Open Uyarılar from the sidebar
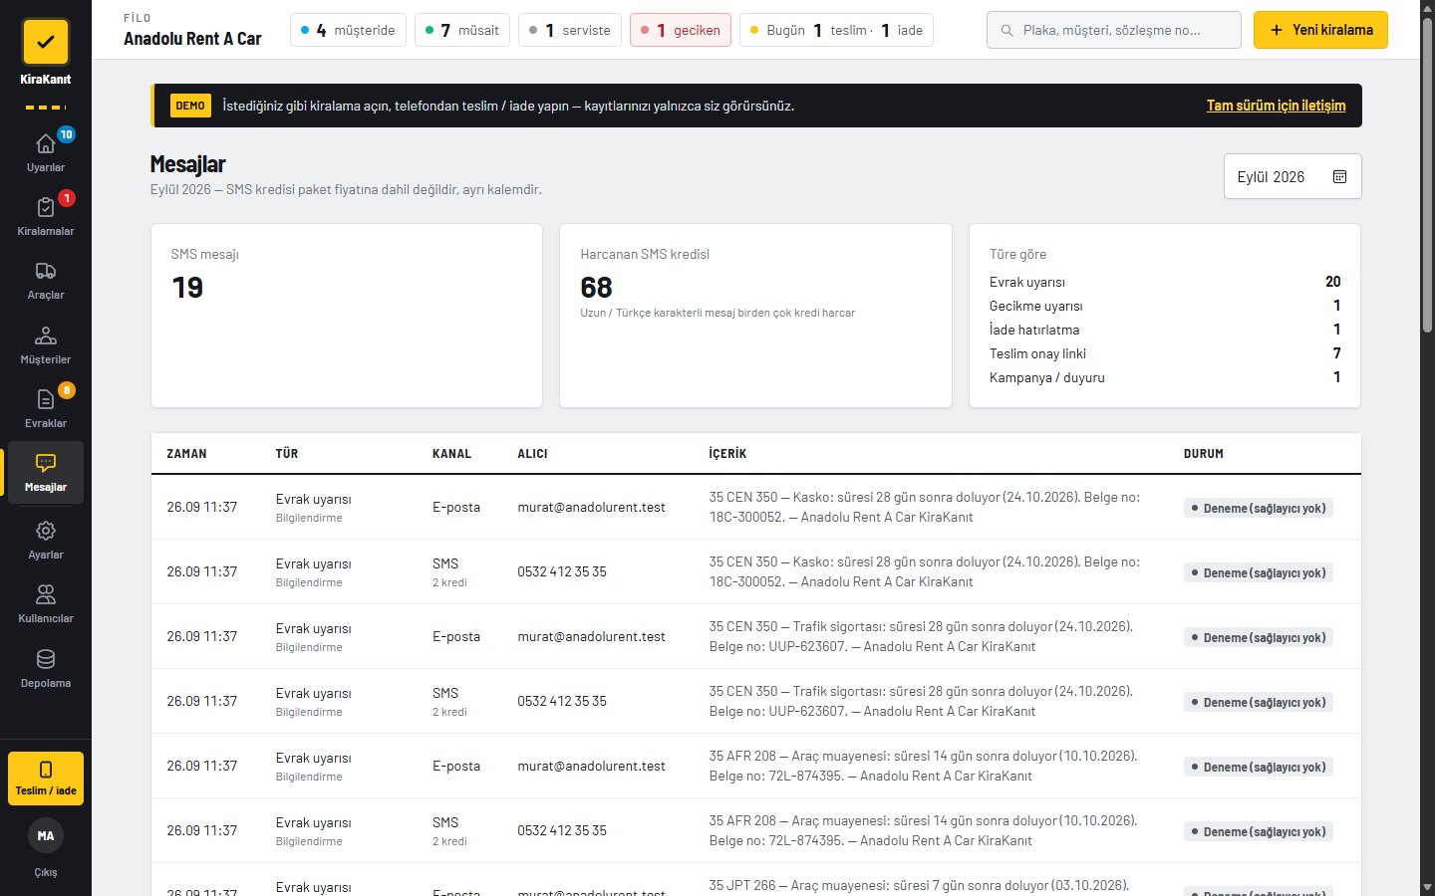The width and height of the screenshot is (1435, 896). pyautogui.click(x=46, y=151)
